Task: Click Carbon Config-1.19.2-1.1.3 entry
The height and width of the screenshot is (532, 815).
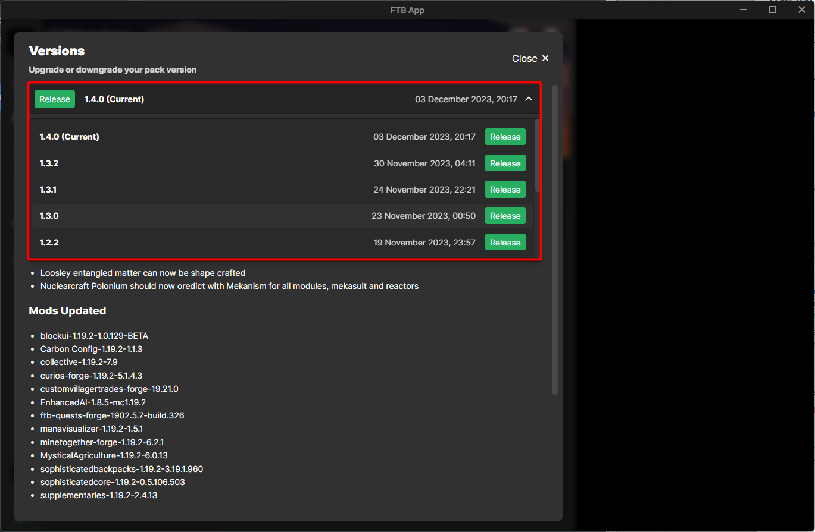Action: (91, 349)
